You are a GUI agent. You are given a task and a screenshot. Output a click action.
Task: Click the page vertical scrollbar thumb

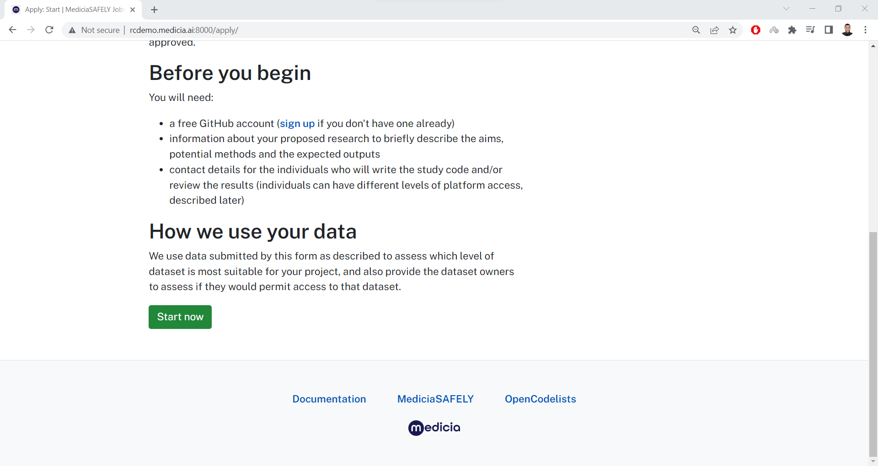click(x=873, y=344)
